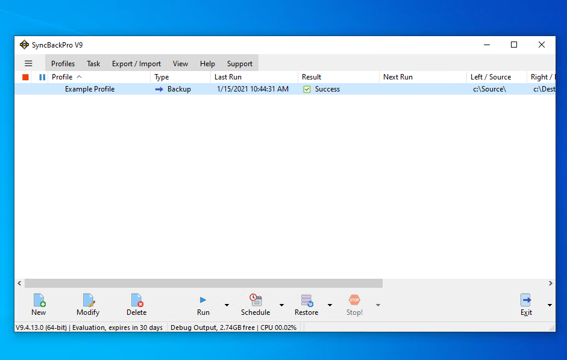This screenshot has height=360, width=567.
Task: Open the Task menu
Action: (93, 64)
